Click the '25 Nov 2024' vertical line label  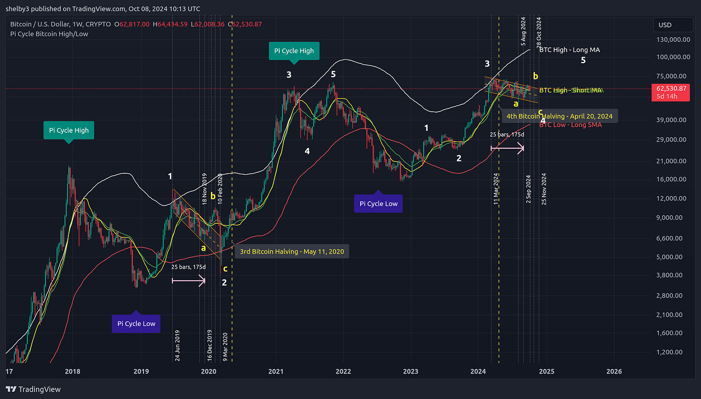[x=544, y=189]
